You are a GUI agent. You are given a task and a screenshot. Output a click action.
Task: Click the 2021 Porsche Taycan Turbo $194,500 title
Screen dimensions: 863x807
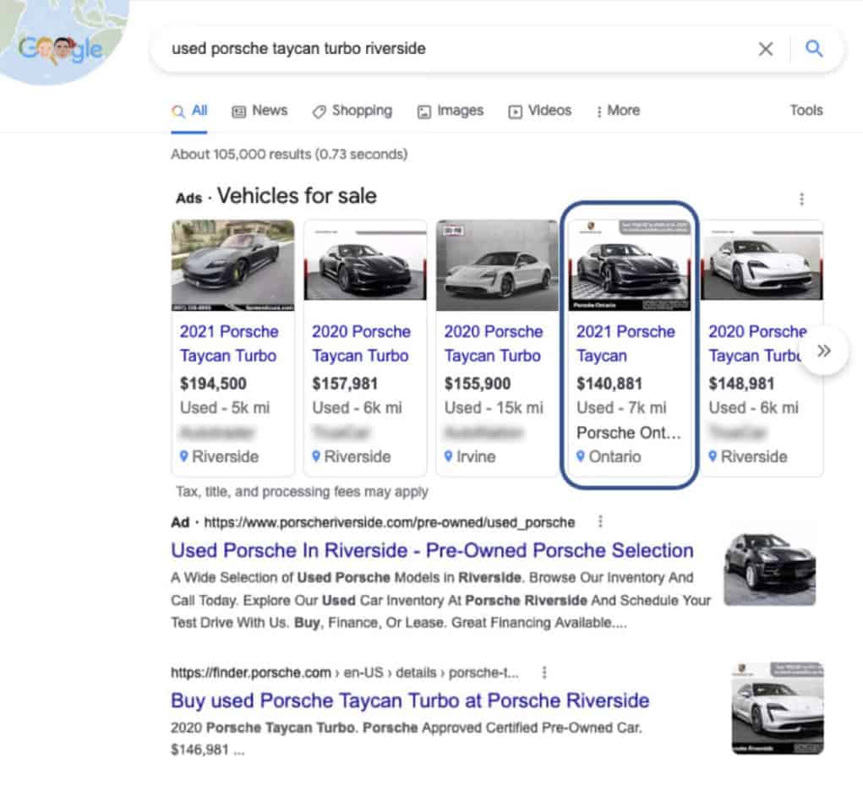coord(228,343)
